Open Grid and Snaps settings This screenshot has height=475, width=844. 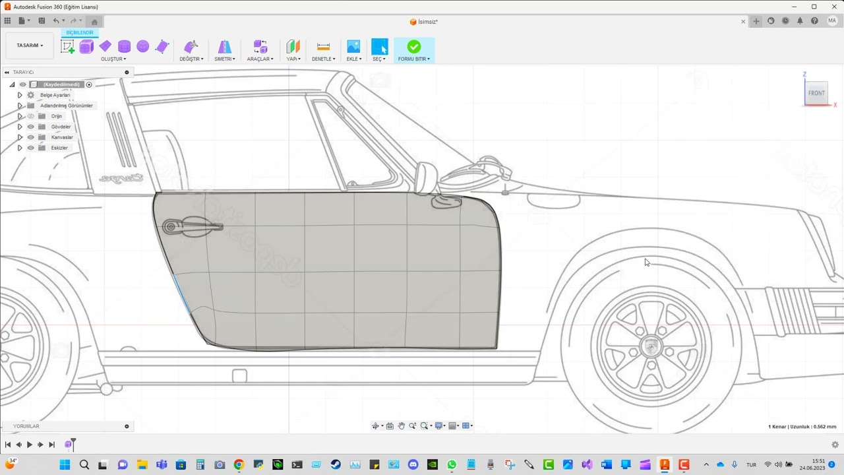point(454,426)
